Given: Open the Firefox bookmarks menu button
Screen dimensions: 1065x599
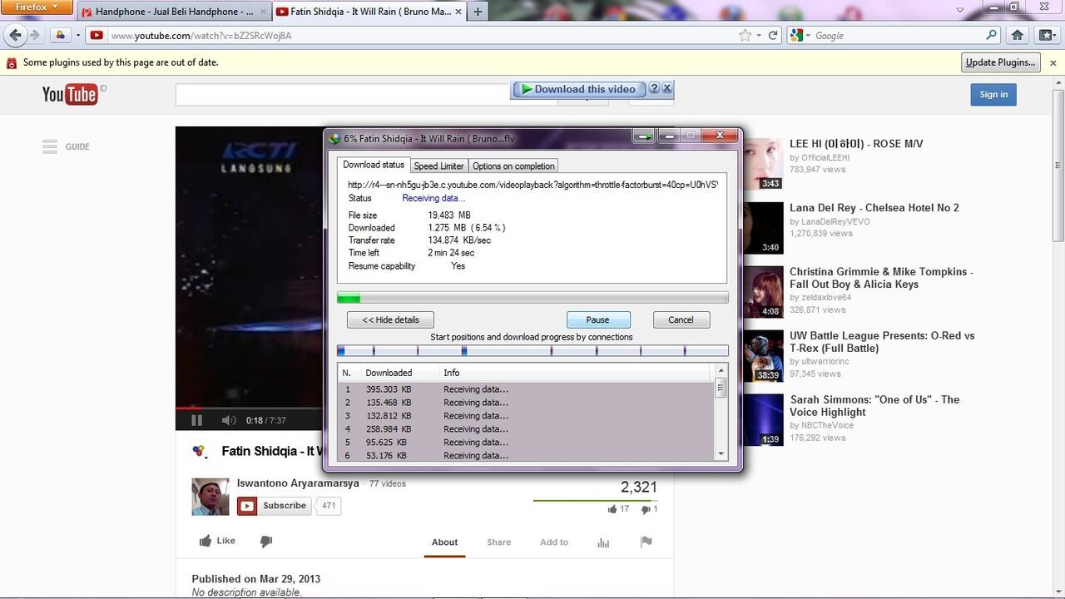Looking at the screenshot, I should coord(1046,36).
